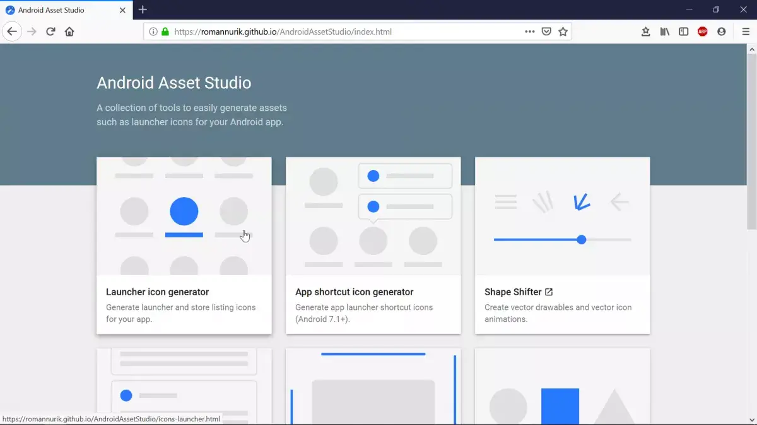Click the browser Back arrow button
Image resolution: width=757 pixels, height=425 pixels.
(x=12, y=31)
